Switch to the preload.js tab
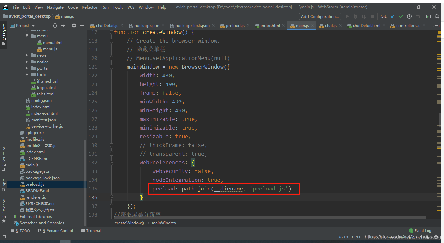 (235, 25)
